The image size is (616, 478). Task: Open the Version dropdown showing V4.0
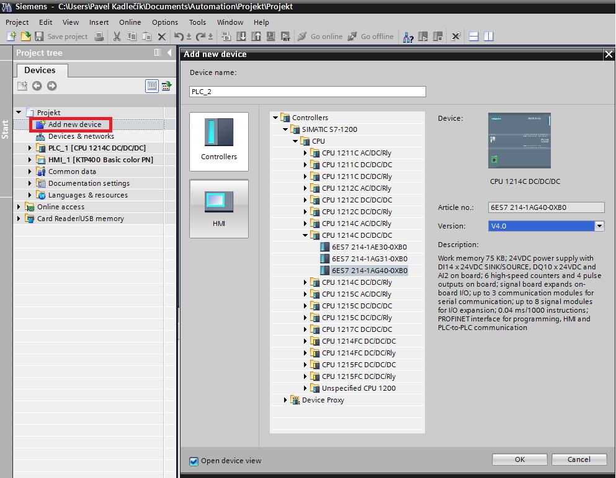click(x=599, y=226)
